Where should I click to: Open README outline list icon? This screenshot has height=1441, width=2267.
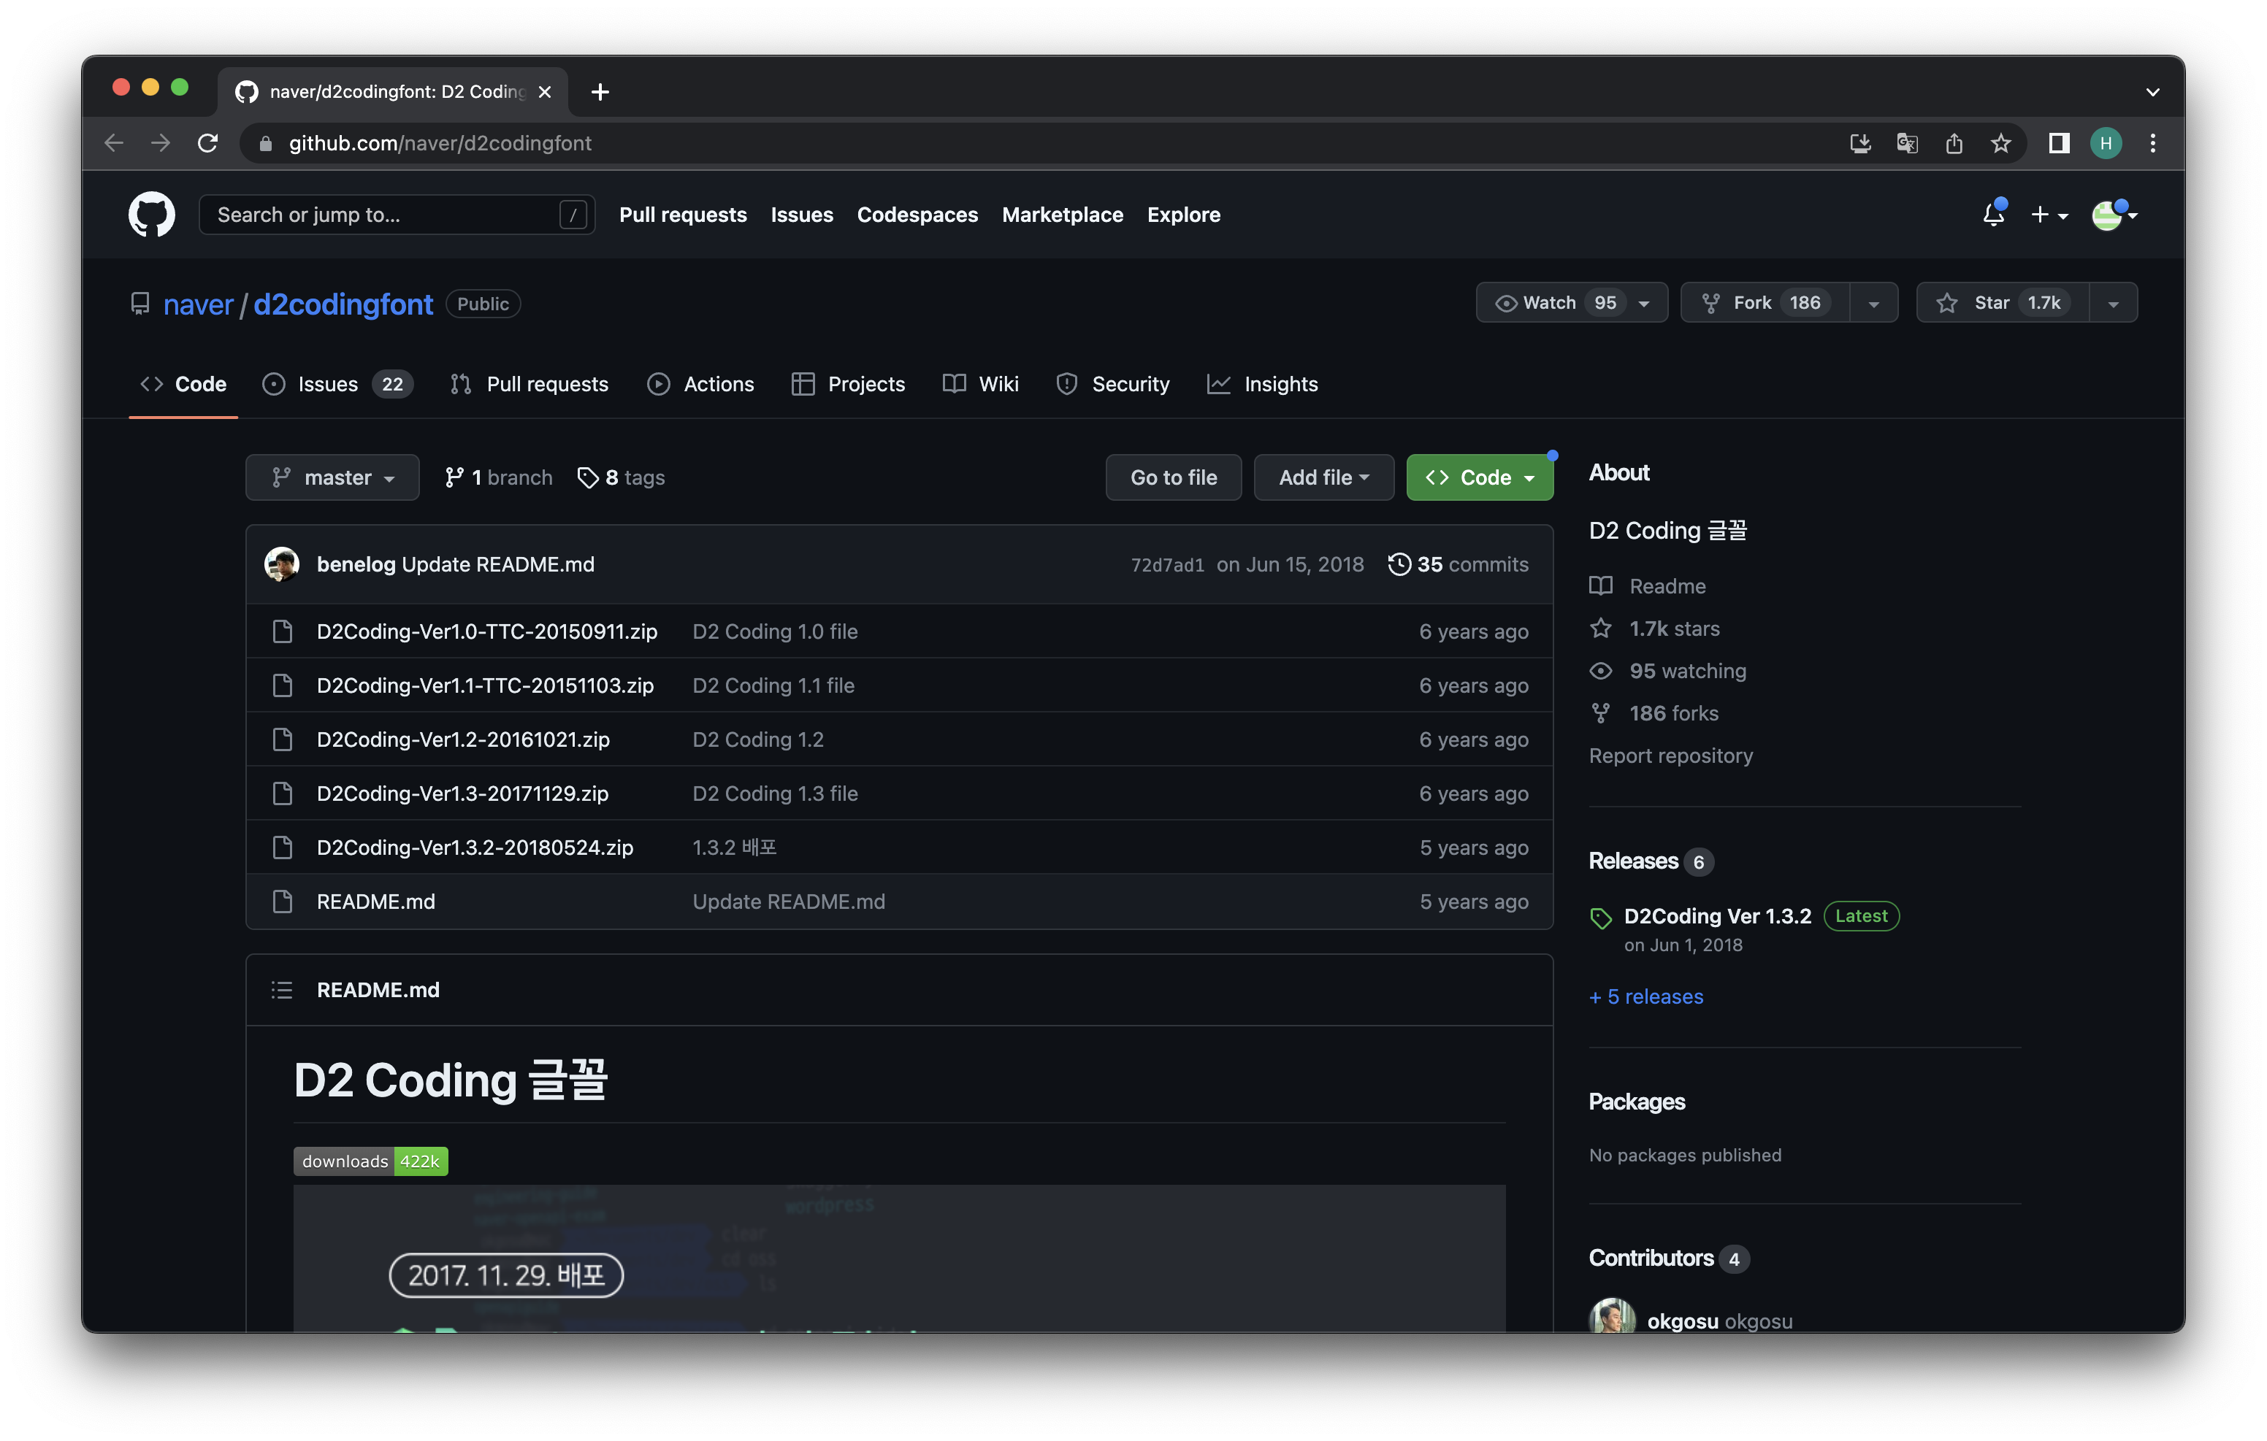click(x=281, y=990)
